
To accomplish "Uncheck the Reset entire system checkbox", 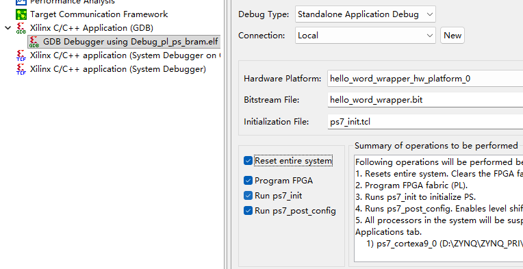I will click(248, 161).
